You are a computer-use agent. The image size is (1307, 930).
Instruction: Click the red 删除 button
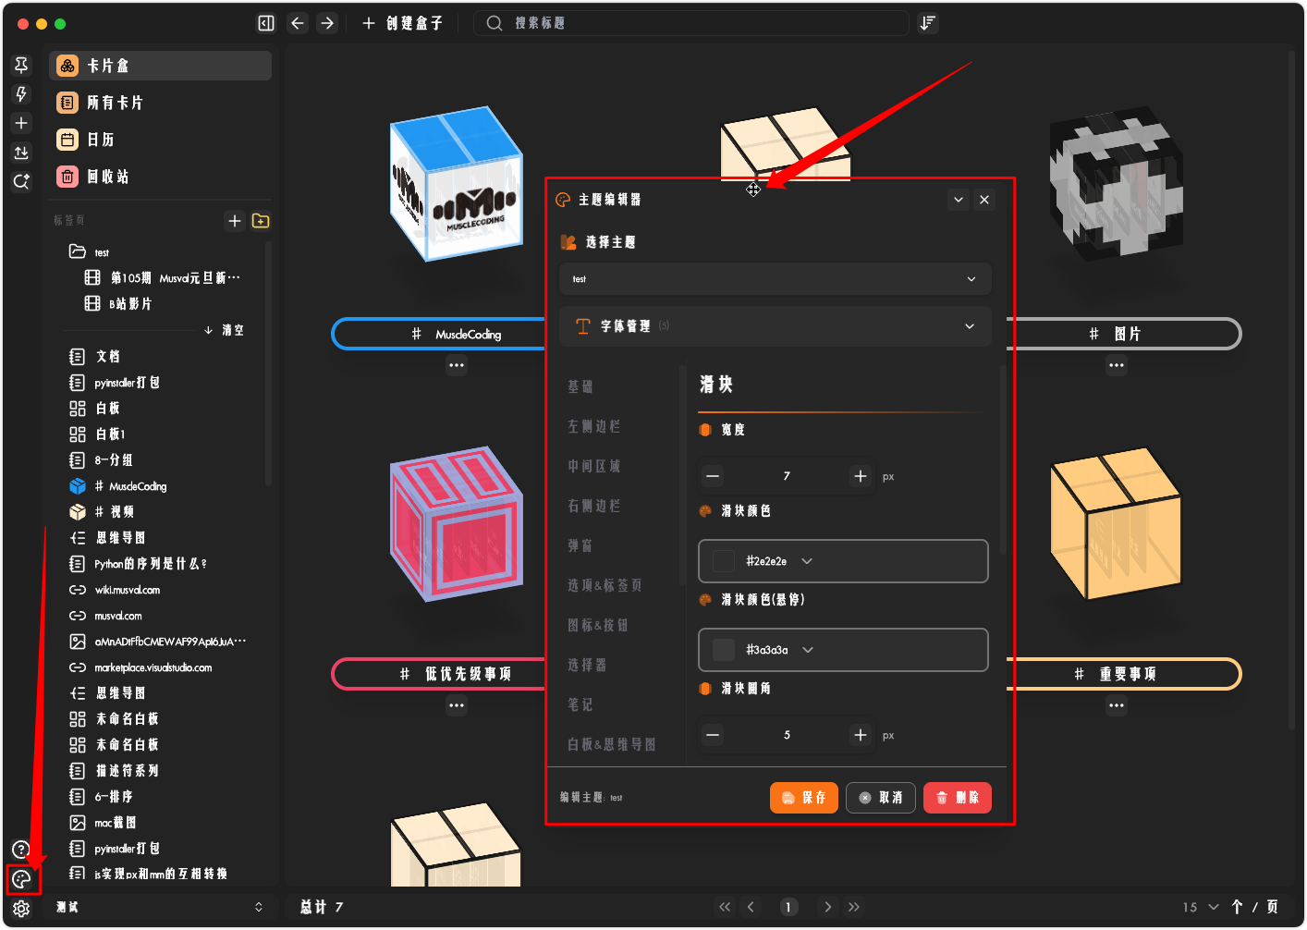pos(957,798)
